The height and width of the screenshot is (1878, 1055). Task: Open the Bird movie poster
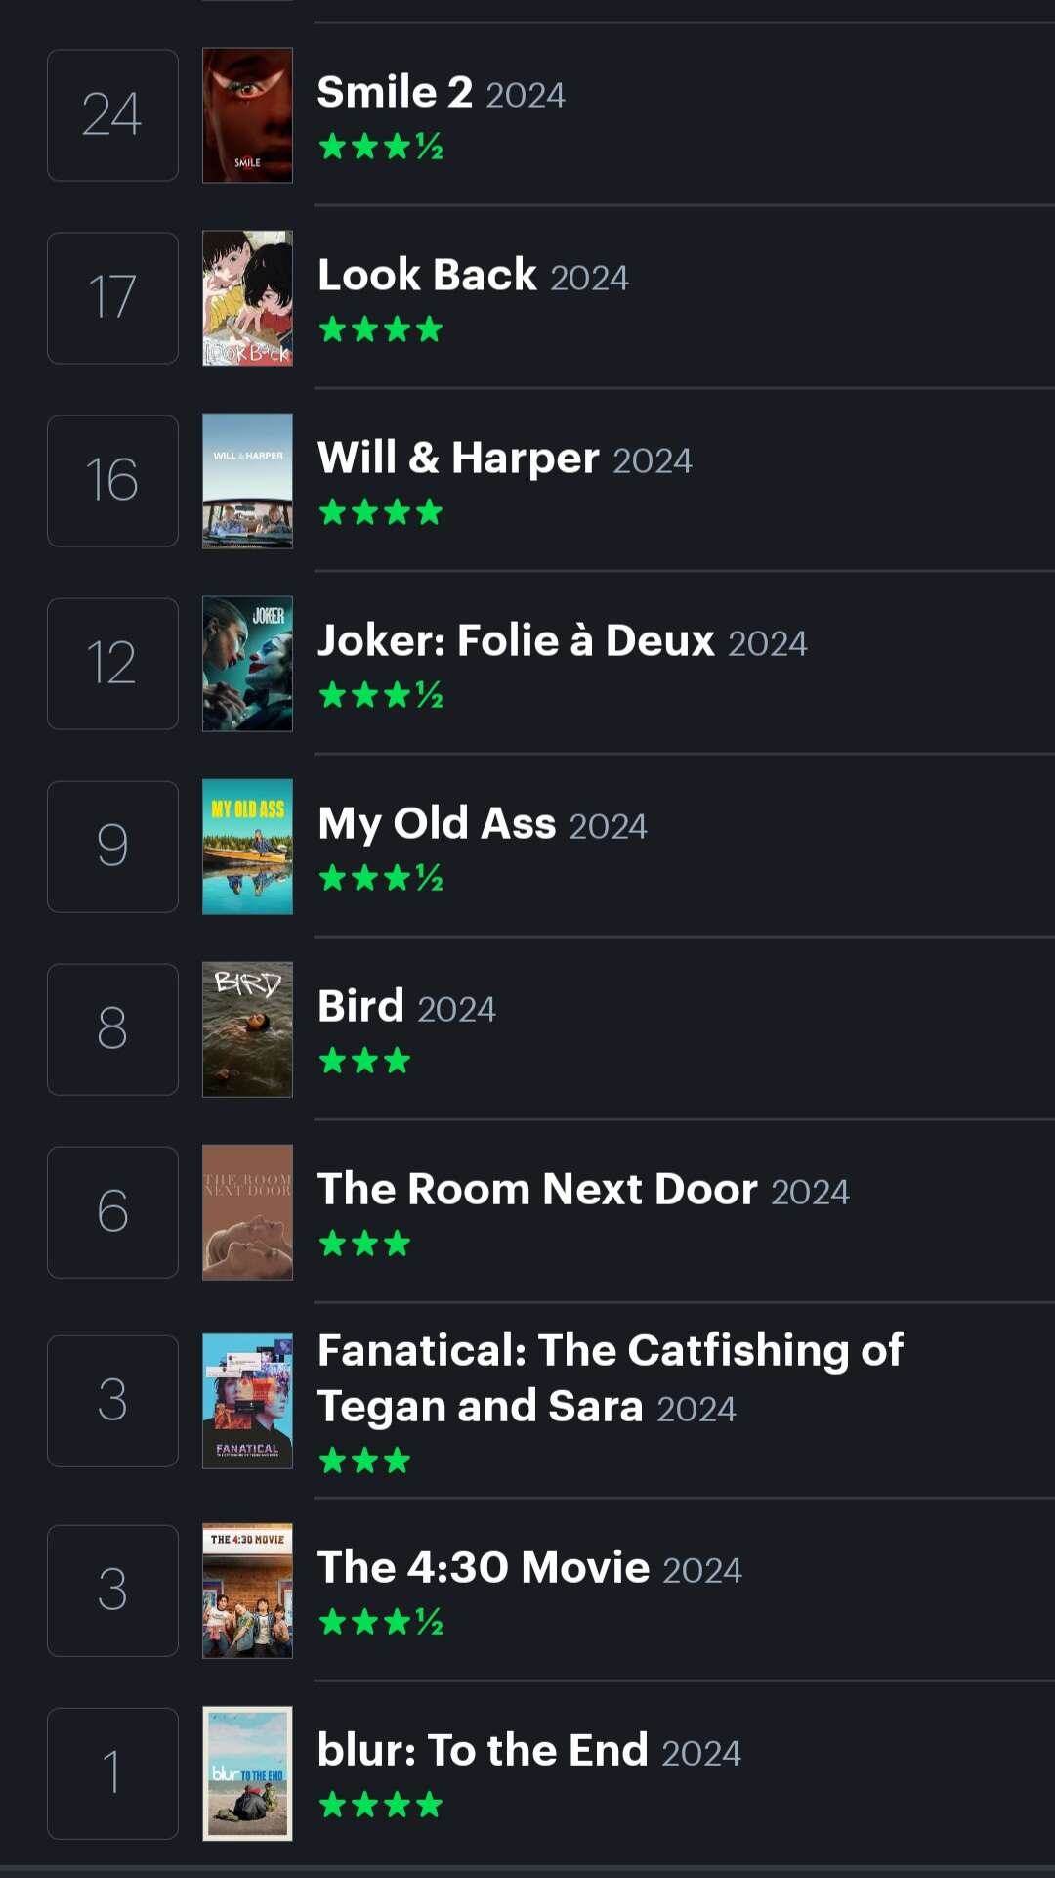(x=247, y=1029)
